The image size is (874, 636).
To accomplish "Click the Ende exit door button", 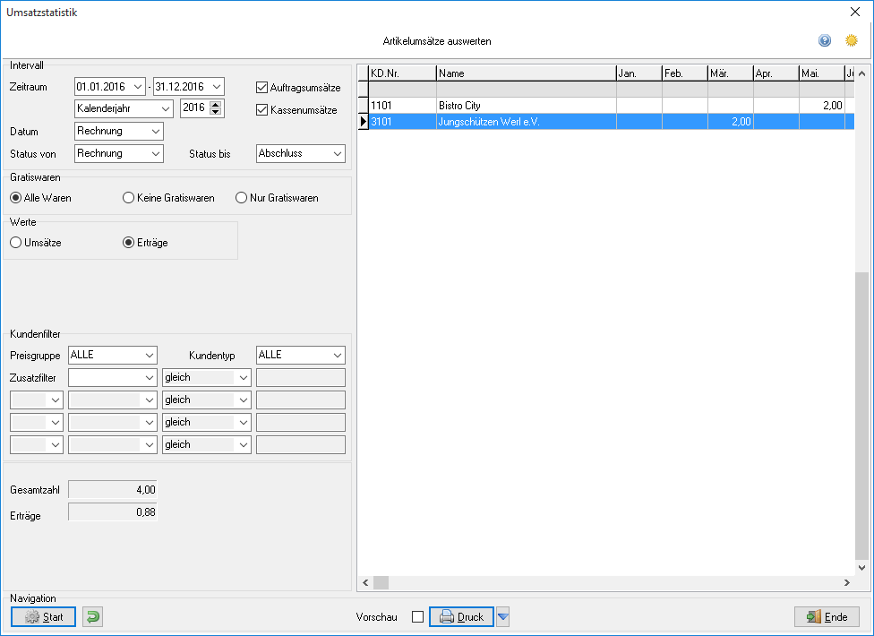I will pos(827,616).
